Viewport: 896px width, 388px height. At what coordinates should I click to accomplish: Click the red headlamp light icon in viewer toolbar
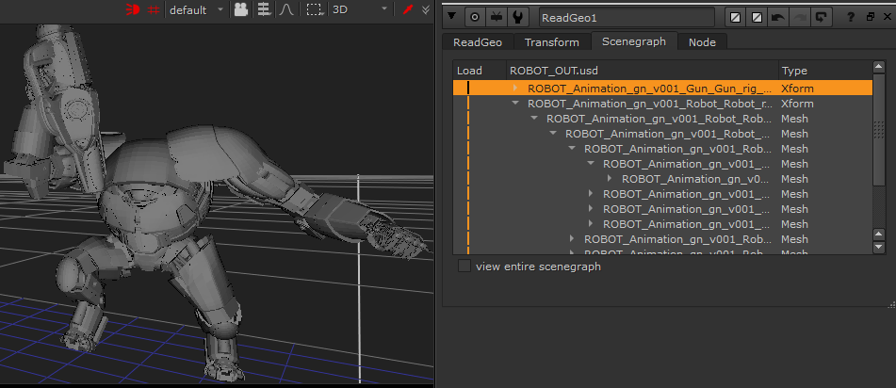[x=134, y=9]
